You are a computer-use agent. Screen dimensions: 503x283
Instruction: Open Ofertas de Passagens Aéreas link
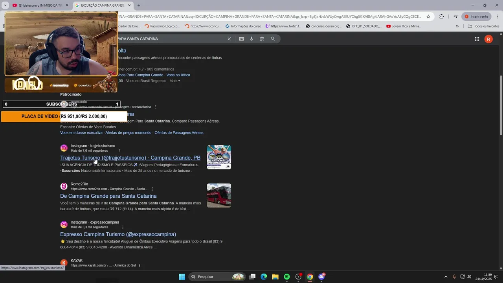point(179,133)
